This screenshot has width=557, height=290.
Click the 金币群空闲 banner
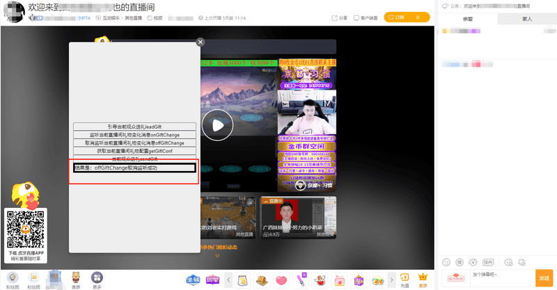(x=306, y=146)
